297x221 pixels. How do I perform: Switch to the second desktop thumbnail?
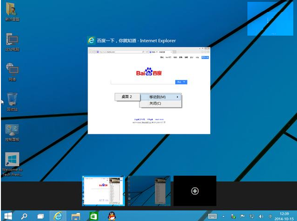149,191
